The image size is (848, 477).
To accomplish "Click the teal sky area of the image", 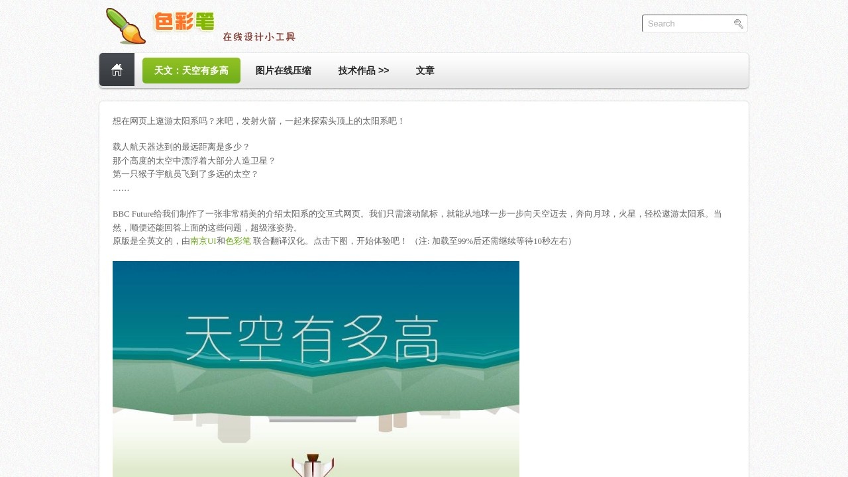I will [x=464, y=285].
